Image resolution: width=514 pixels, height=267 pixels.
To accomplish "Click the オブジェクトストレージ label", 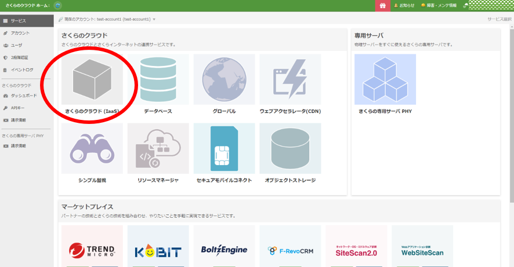I will click(290, 180).
